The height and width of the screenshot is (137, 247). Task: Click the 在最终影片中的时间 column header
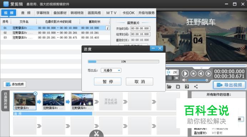point(58,22)
